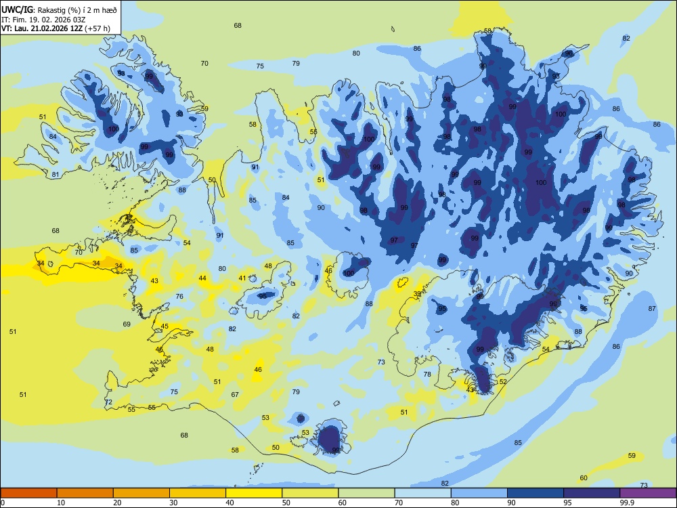677x508 pixels.
Task: Click the map value '52' near the southeast coast
Action: (503, 382)
